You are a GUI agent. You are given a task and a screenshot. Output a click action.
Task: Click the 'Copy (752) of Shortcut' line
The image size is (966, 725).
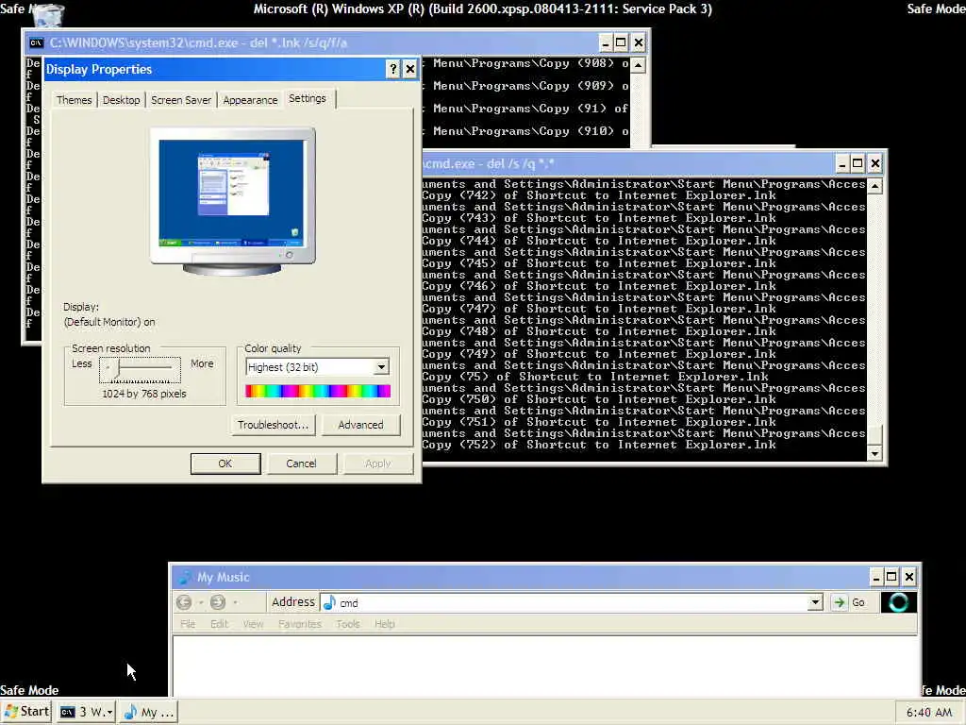click(x=599, y=445)
